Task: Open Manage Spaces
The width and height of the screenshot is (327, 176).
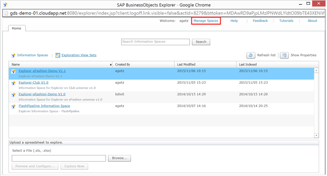Action: point(206,21)
